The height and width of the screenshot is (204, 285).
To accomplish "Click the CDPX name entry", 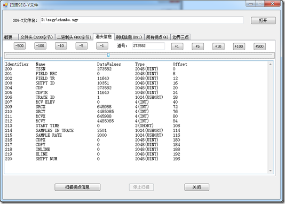I will 41,140.
